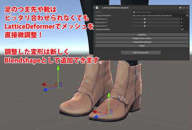Click the Resolution X slider handle
Image resolution: width=192 pixels, height=130 pixels.
[x=145, y=19]
